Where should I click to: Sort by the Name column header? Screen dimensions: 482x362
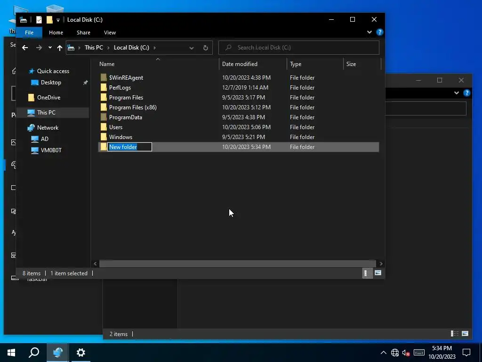[x=107, y=64]
